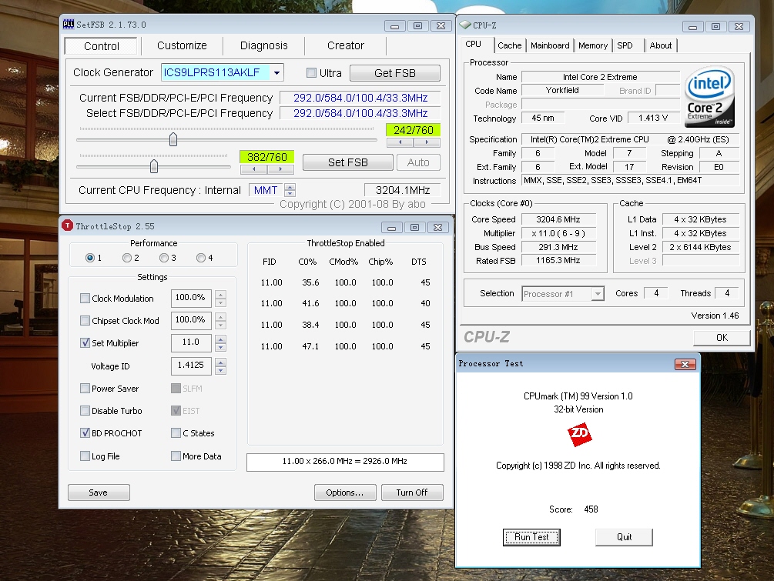Viewport: 774px width, 581px height.
Task: Decrease Chipset Clock Mod spinner down
Action: click(x=221, y=325)
